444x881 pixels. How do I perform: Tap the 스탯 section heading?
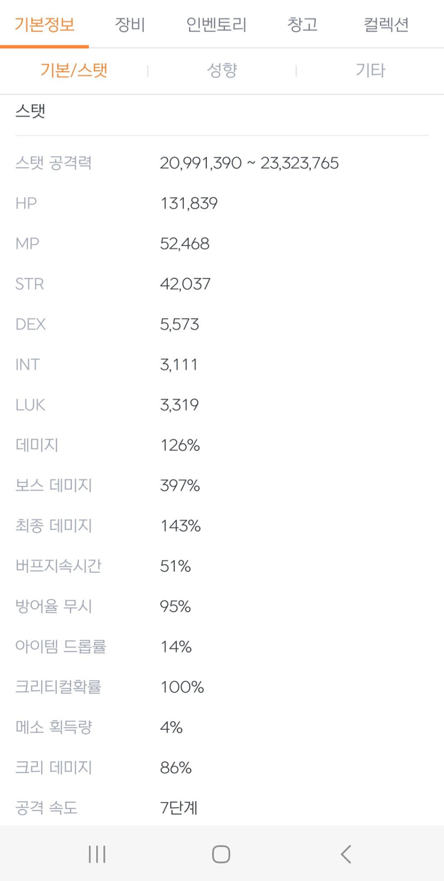click(30, 111)
